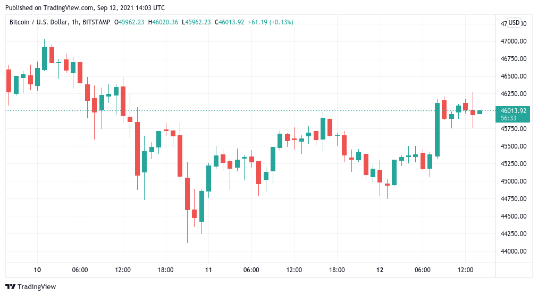Click the date marker 11 on time axis

coord(208,269)
